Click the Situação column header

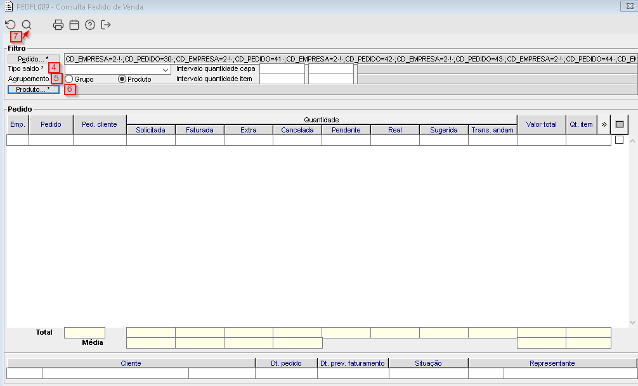point(428,363)
